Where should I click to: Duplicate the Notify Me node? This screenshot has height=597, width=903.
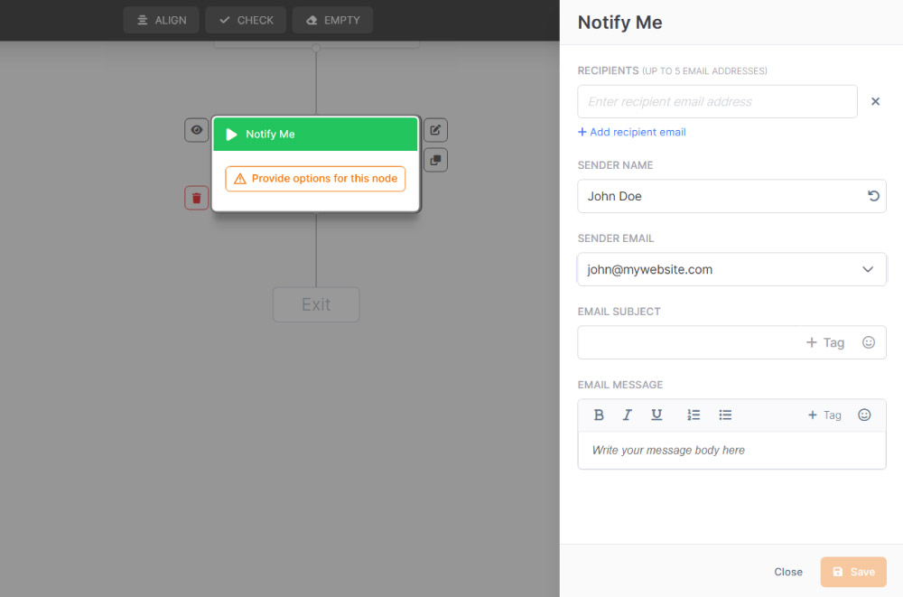pyautogui.click(x=435, y=160)
